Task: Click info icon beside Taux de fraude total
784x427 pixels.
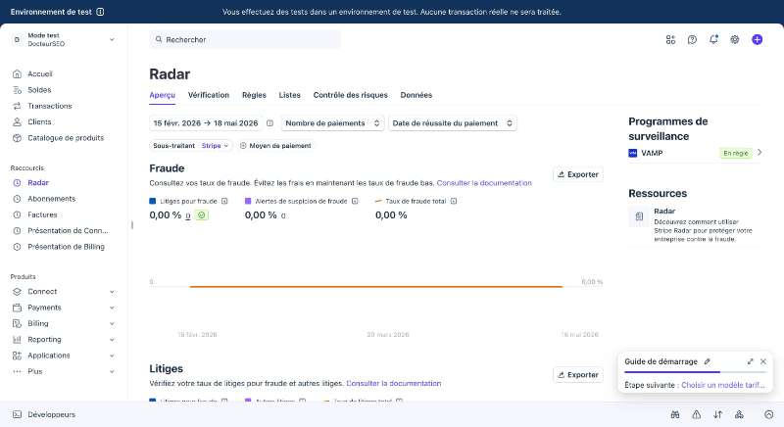Action: point(454,201)
